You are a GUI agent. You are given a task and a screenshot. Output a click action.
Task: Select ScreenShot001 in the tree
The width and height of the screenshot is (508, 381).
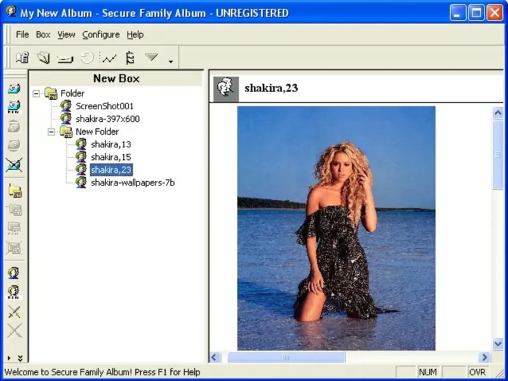coord(104,106)
